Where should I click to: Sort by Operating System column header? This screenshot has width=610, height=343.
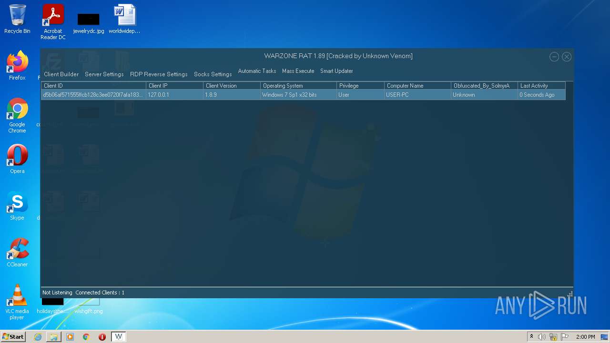[x=298, y=86]
